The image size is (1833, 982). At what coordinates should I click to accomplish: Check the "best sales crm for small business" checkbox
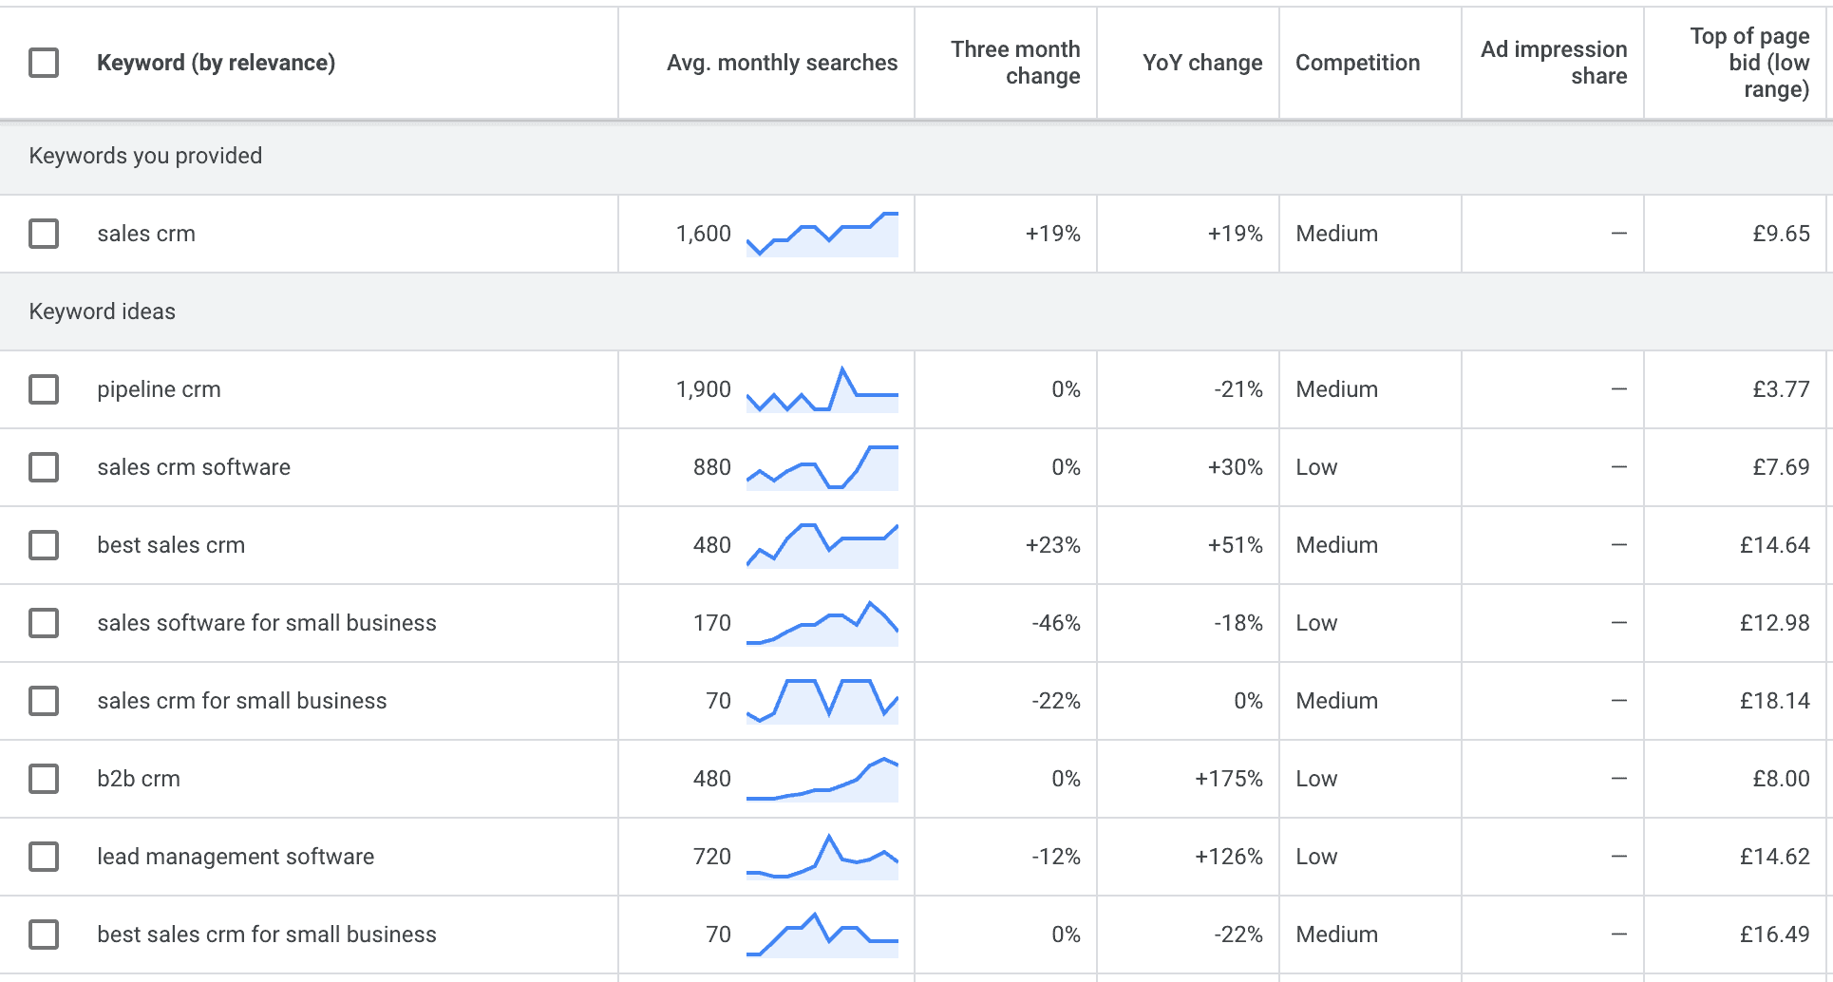coord(44,935)
